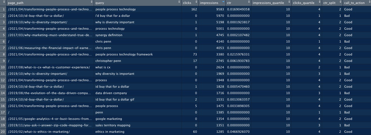This screenshot has width=371, height=135.
Task: Click the sort arrows on query column
Action: point(179,3)
